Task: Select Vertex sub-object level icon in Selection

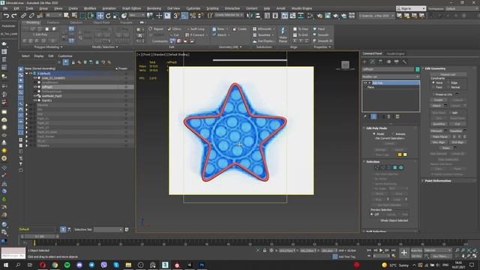Action: pos(376,167)
